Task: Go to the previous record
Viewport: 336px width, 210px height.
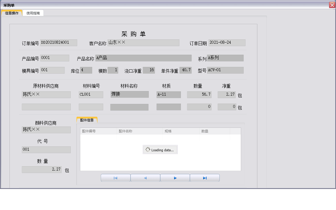Action: pyautogui.click(x=145, y=177)
